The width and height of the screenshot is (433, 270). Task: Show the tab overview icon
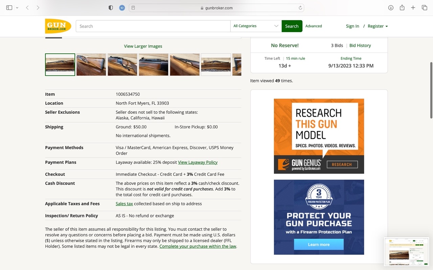pos(424,8)
